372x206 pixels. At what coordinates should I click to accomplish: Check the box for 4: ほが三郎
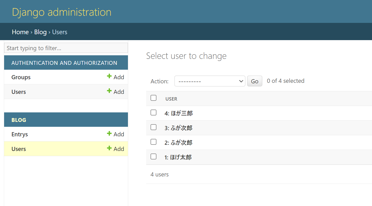[x=153, y=112]
